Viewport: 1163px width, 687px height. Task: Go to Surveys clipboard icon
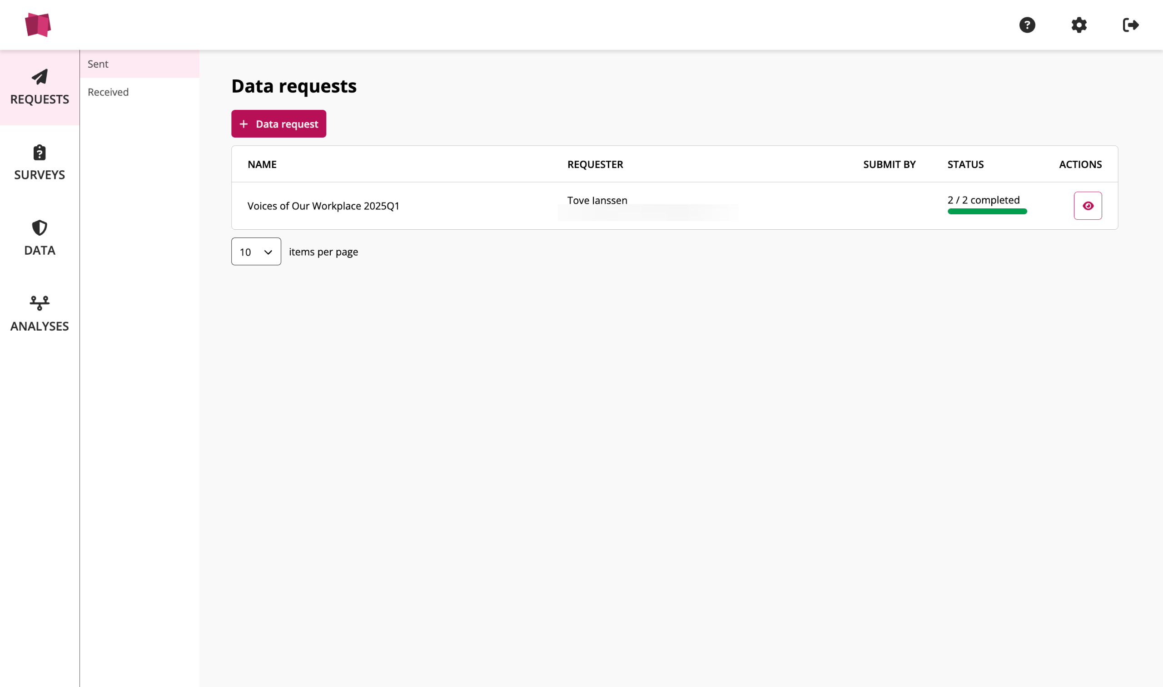40,153
